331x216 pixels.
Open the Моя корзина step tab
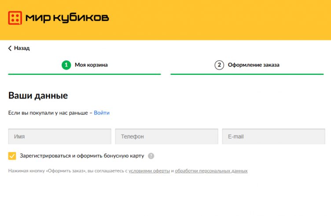[x=85, y=65]
